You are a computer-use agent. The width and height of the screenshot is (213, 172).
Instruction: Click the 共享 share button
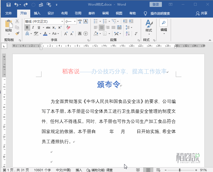point(202,13)
